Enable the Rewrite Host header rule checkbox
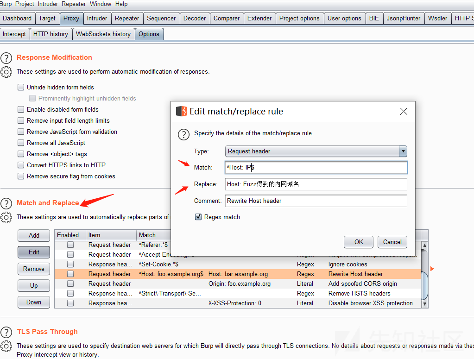Image resolution: width=474 pixels, height=359 pixels. (70, 274)
